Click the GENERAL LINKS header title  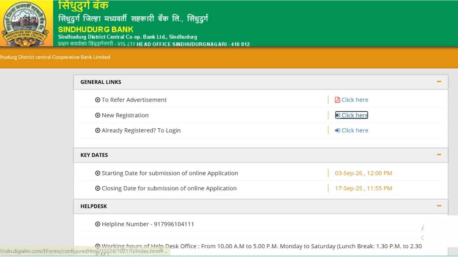tap(101, 82)
